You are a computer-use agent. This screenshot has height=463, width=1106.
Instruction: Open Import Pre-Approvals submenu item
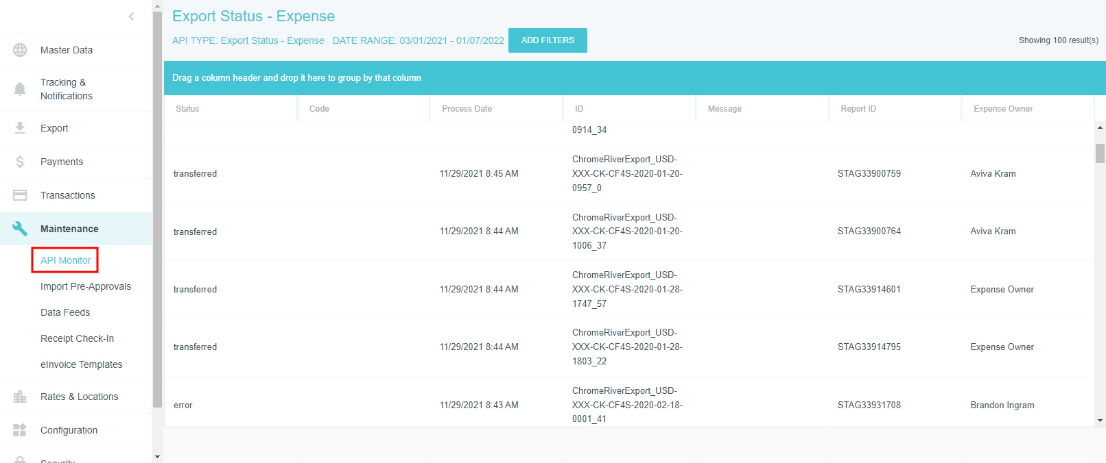pos(86,286)
